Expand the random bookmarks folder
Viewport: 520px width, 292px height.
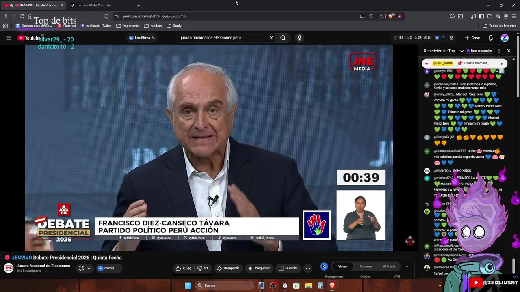click(x=153, y=26)
